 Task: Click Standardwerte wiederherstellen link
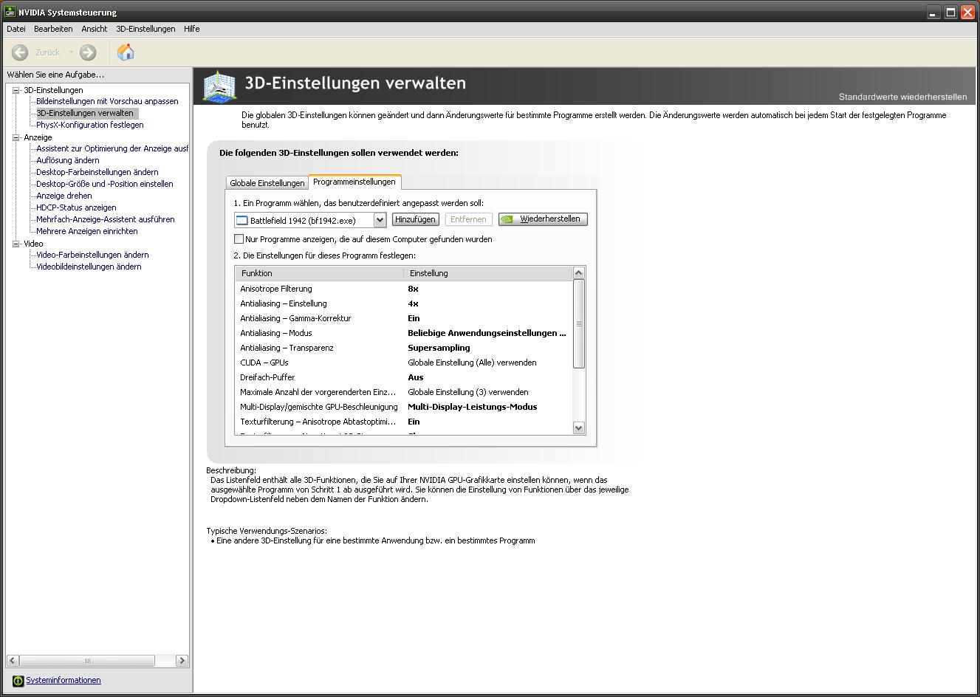click(902, 97)
